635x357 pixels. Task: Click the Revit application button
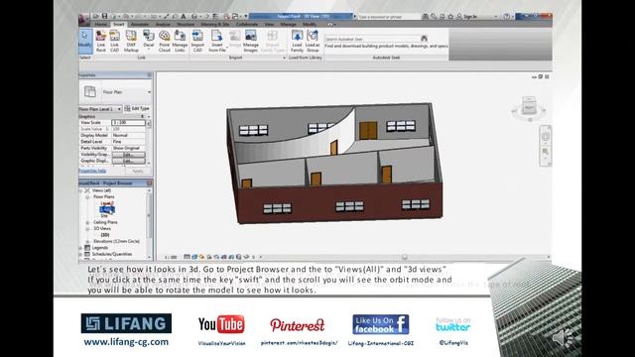click(83, 19)
